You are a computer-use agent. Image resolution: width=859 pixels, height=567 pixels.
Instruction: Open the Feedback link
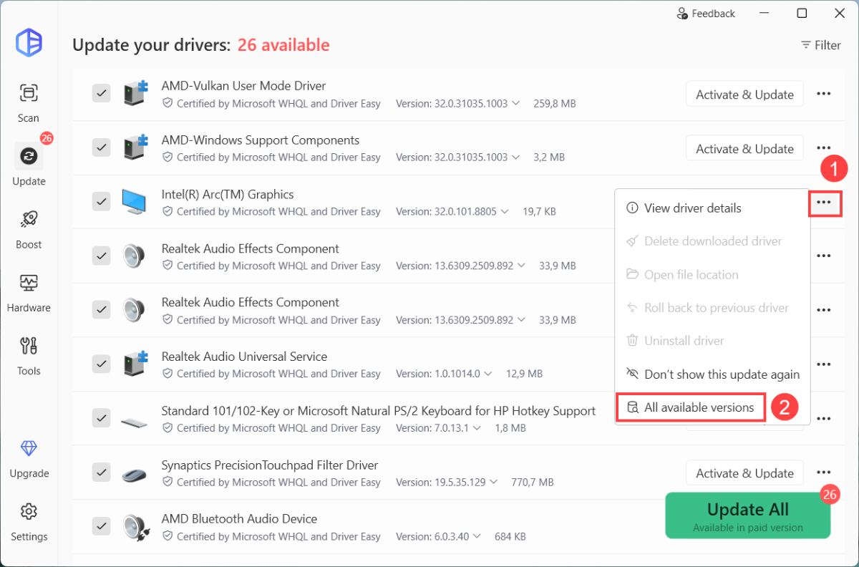706,14
